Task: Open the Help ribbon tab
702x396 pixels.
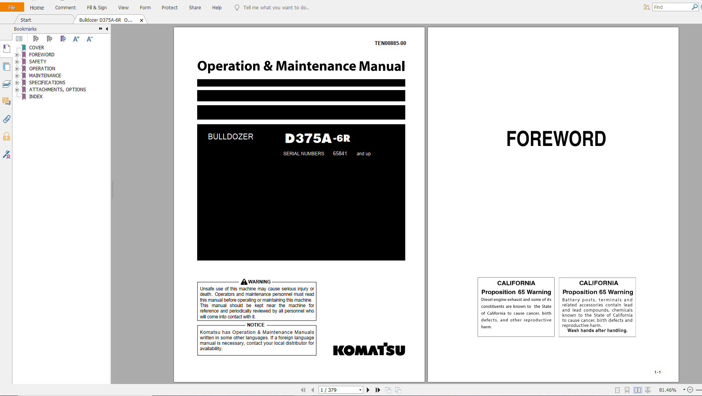Action: tap(217, 7)
